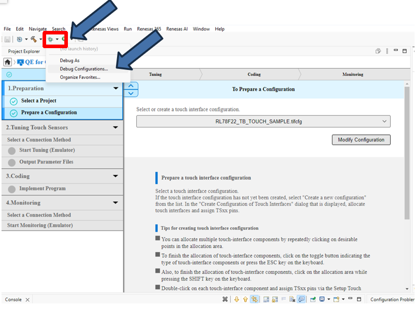Click the QE touch icon in breadcrumb
The image size is (415, 310).
[20, 62]
